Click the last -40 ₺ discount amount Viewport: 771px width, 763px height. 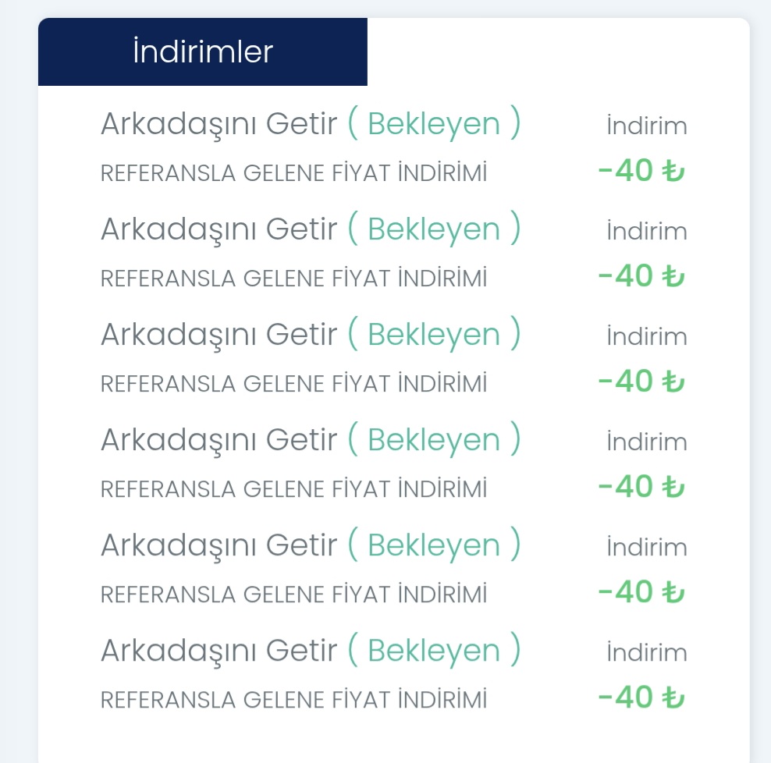click(641, 697)
